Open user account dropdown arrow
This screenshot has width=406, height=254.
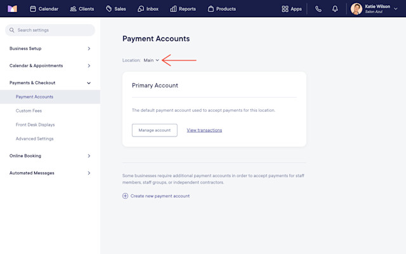point(396,9)
